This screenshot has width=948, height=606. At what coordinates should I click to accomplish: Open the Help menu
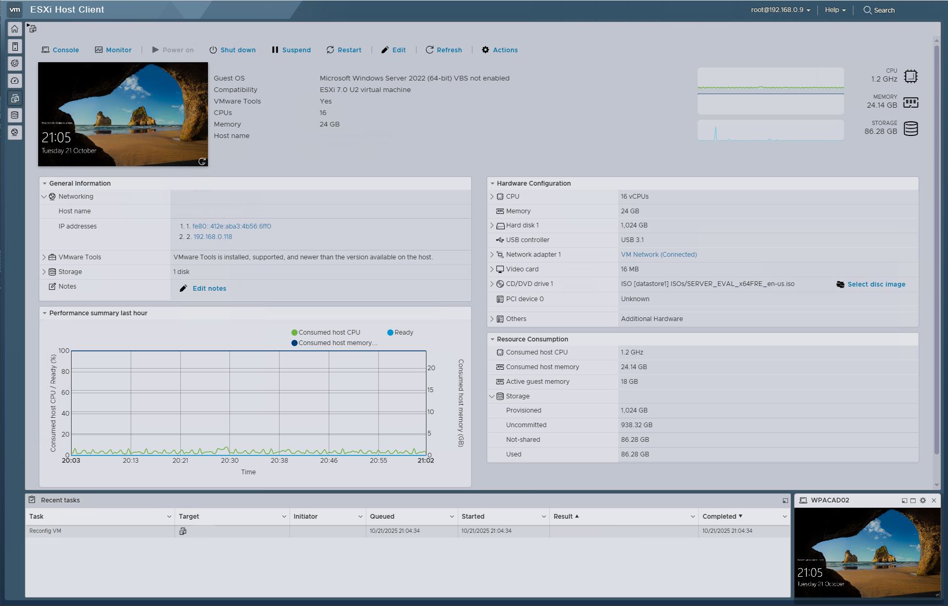(834, 10)
